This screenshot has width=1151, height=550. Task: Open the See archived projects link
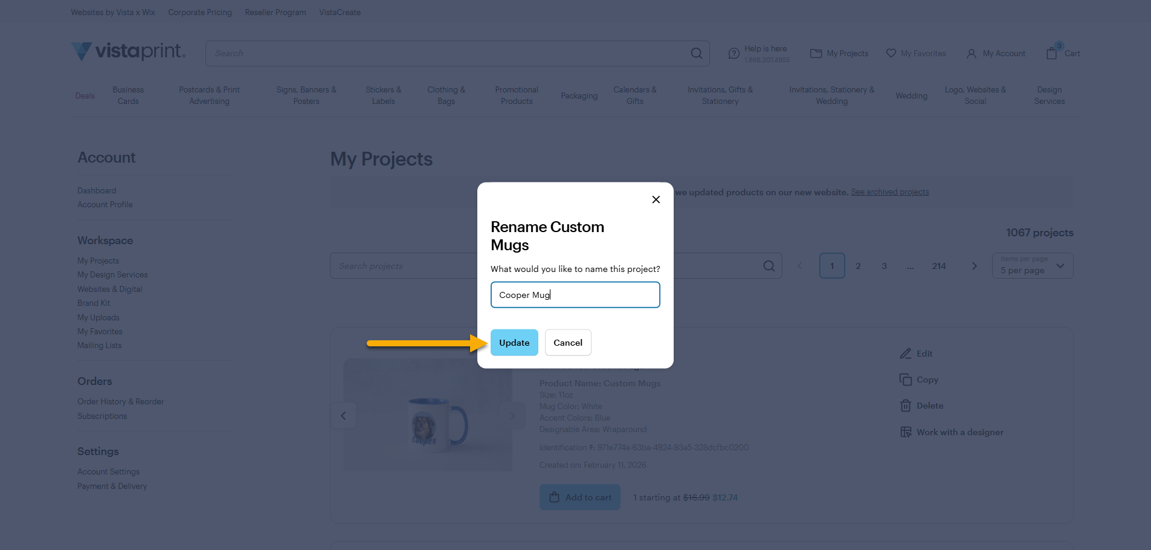(890, 192)
